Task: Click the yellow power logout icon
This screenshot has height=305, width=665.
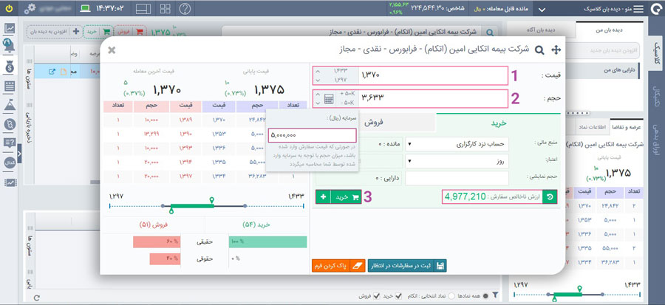Action: tap(9, 8)
